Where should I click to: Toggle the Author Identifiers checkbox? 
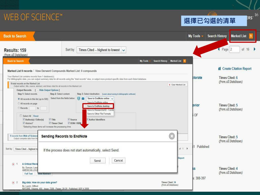pos(87,119)
